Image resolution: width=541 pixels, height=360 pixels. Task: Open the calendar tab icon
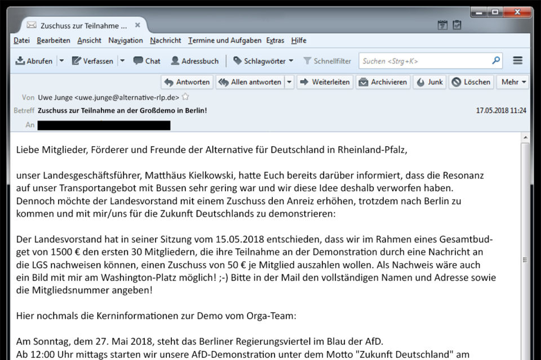coord(442,25)
